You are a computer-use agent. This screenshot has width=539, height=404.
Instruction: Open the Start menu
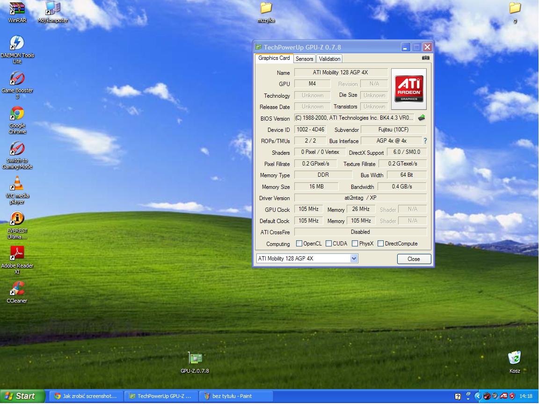pos(22,396)
